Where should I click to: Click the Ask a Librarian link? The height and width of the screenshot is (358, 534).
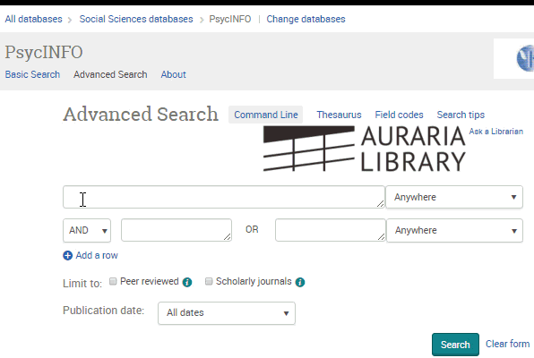tap(495, 132)
